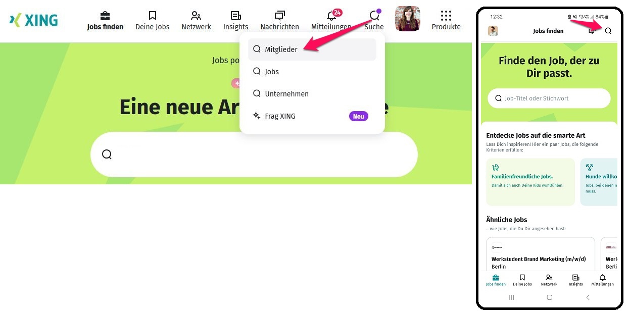
Task: Open the Nachrichten messages icon
Action: [279, 16]
